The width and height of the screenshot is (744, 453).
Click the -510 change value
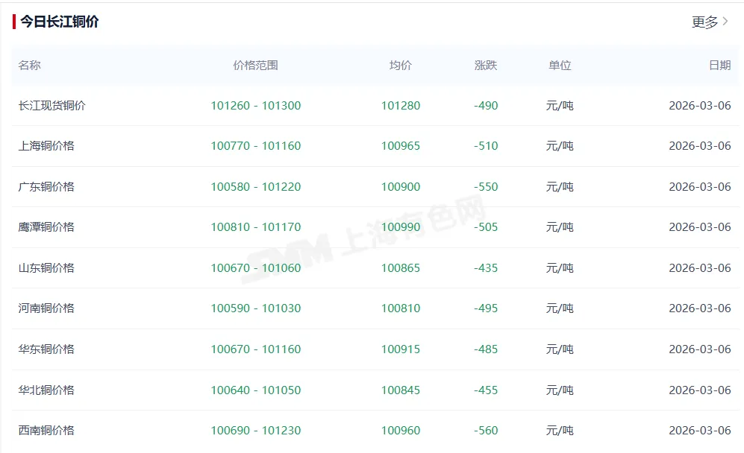[x=486, y=146]
